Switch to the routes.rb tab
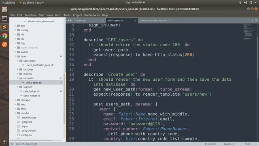Viewport: 259px width, 146px height. [x=81, y=21]
